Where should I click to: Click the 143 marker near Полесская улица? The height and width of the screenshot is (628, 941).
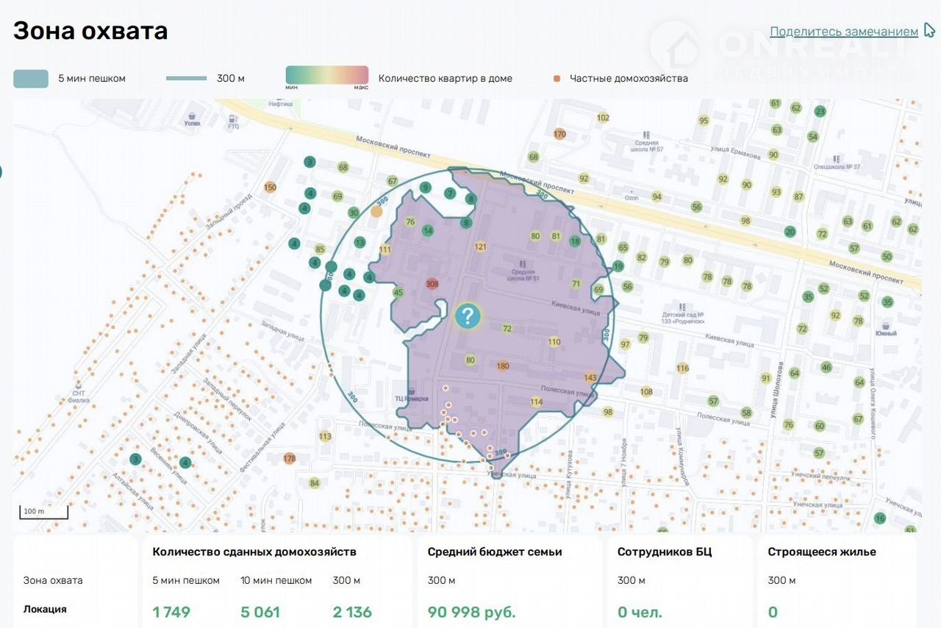tap(590, 377)
